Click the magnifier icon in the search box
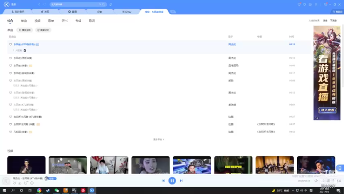 [104, 4]
